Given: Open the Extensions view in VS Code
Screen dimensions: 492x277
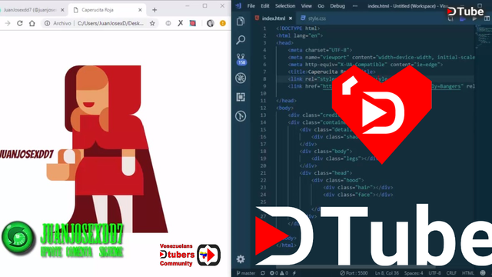Looking at the screenshot, I should pyautogui.click(x=241, y=97).
